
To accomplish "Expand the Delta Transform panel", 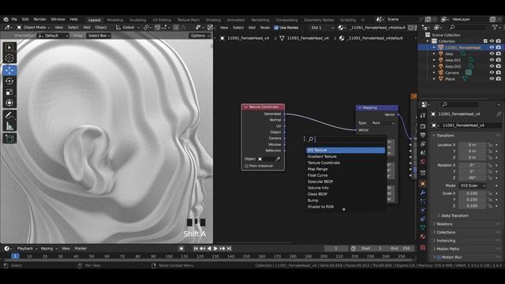I will coord(454,215).
